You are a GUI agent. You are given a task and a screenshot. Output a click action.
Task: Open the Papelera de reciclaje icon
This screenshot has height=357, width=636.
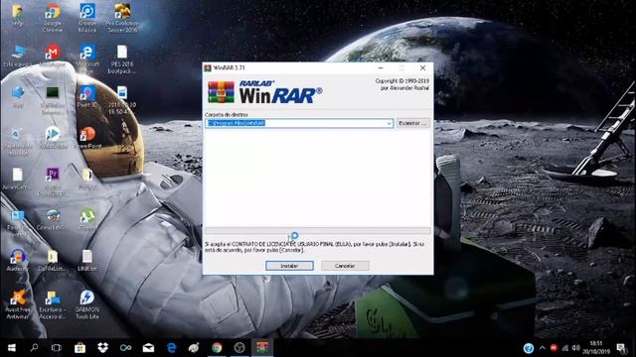coord(17,142)
